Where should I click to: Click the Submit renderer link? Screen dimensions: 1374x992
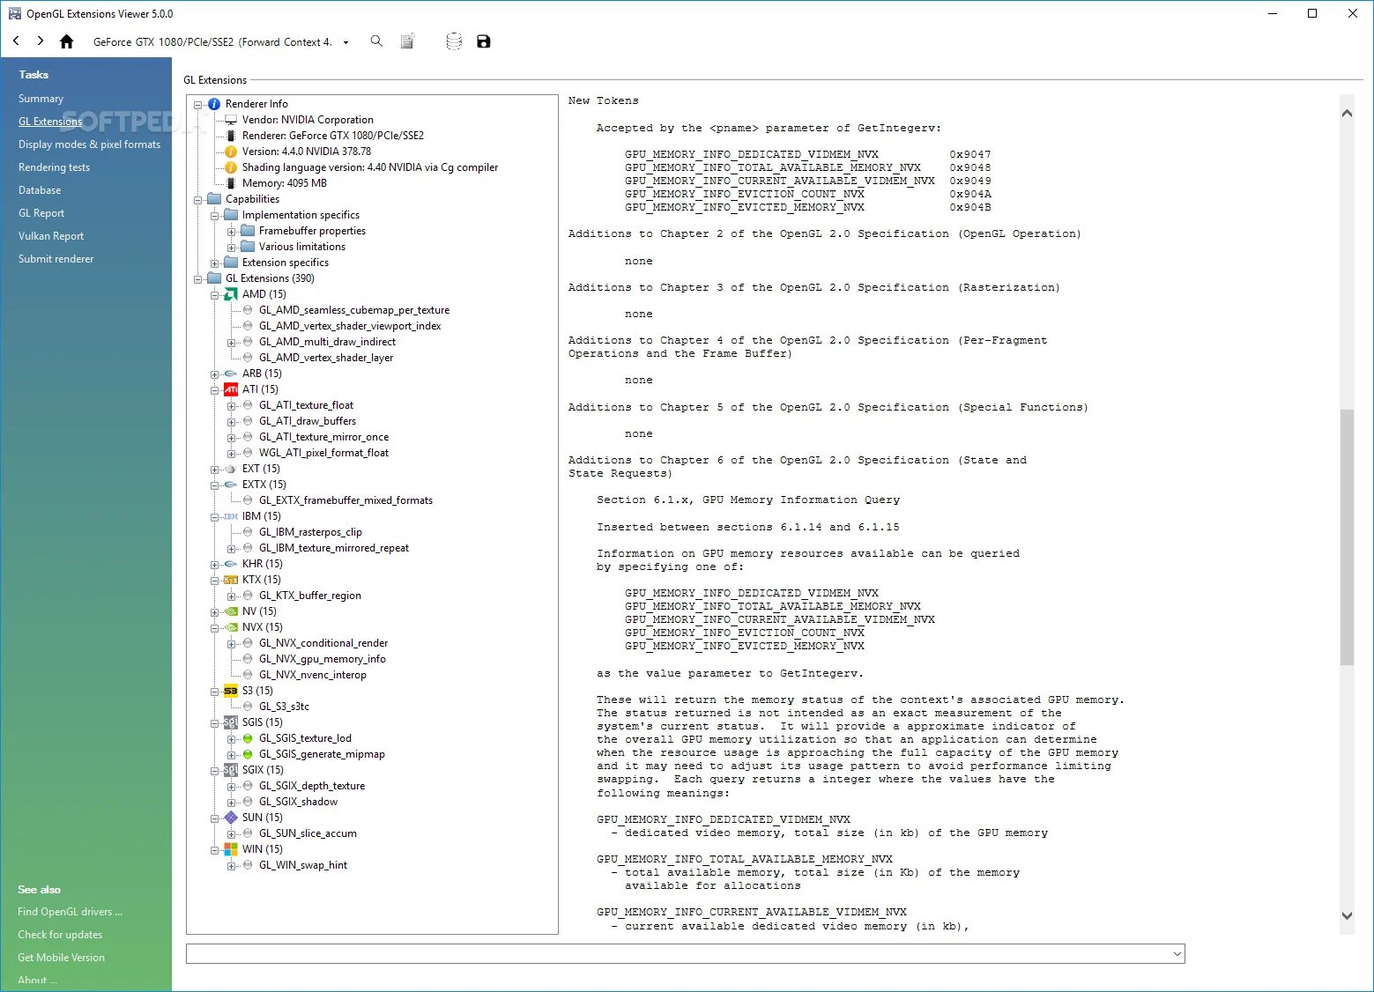point(56,259)
